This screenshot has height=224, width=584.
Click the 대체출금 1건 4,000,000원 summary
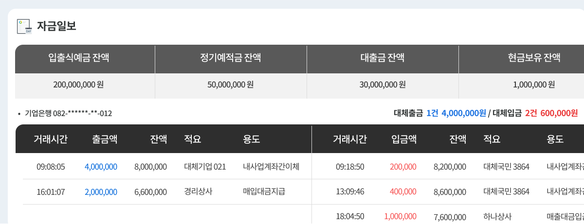pyautogui.click(x=439, y=113)
